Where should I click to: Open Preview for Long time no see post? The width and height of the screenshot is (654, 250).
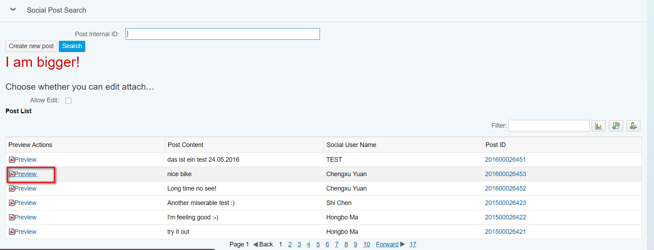(x=25, y=188)
